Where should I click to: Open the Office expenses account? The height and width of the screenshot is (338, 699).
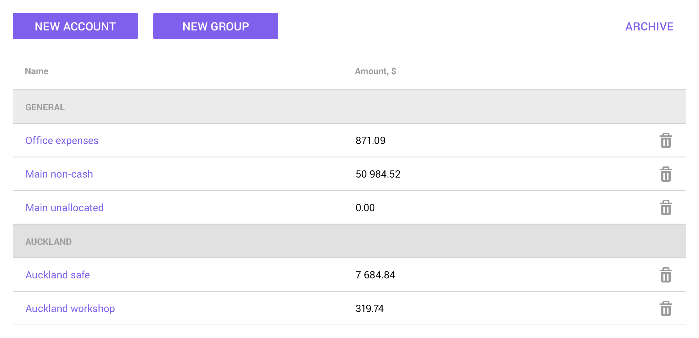pos(62,140)
